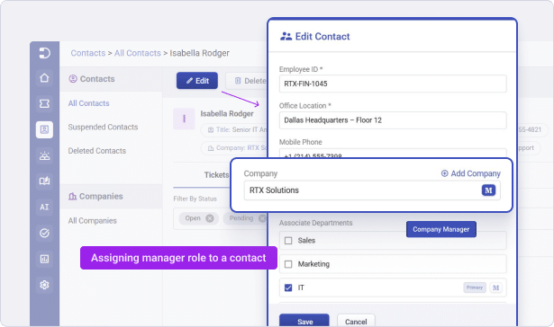Click into the Office Location field

pyautogui.click(x=393, y=120)
